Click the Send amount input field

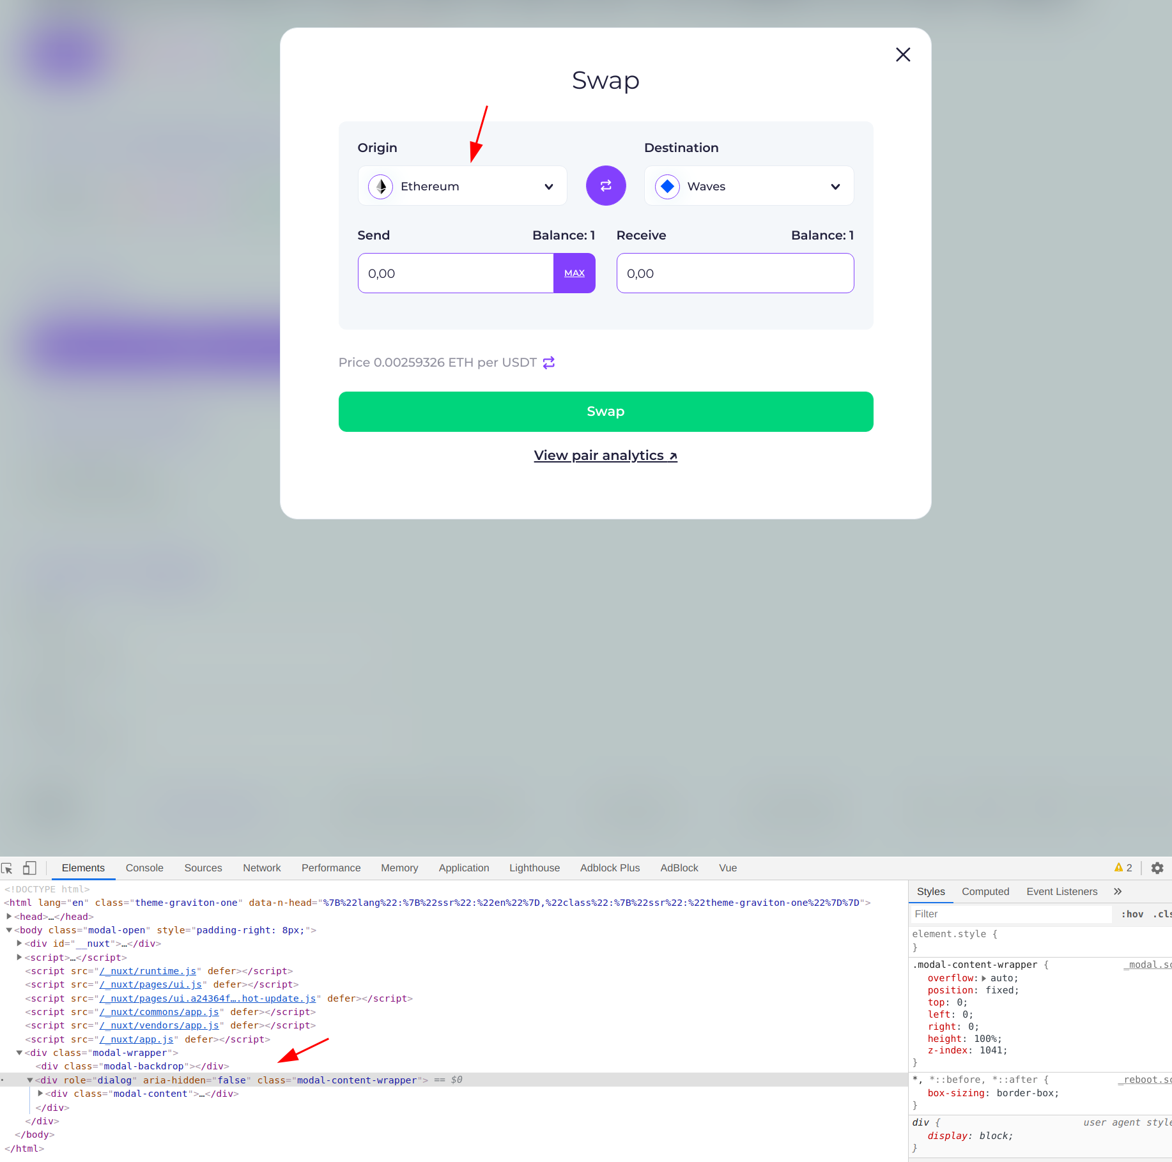click(456, 273)
